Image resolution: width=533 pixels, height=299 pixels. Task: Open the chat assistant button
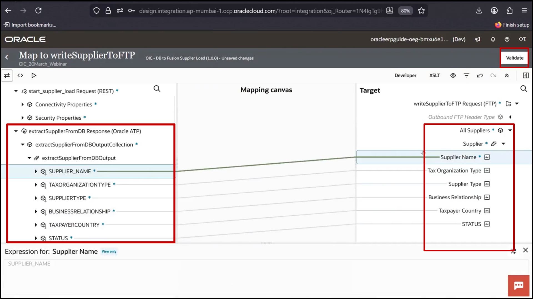pyautogui.click(x=519, y=285)
